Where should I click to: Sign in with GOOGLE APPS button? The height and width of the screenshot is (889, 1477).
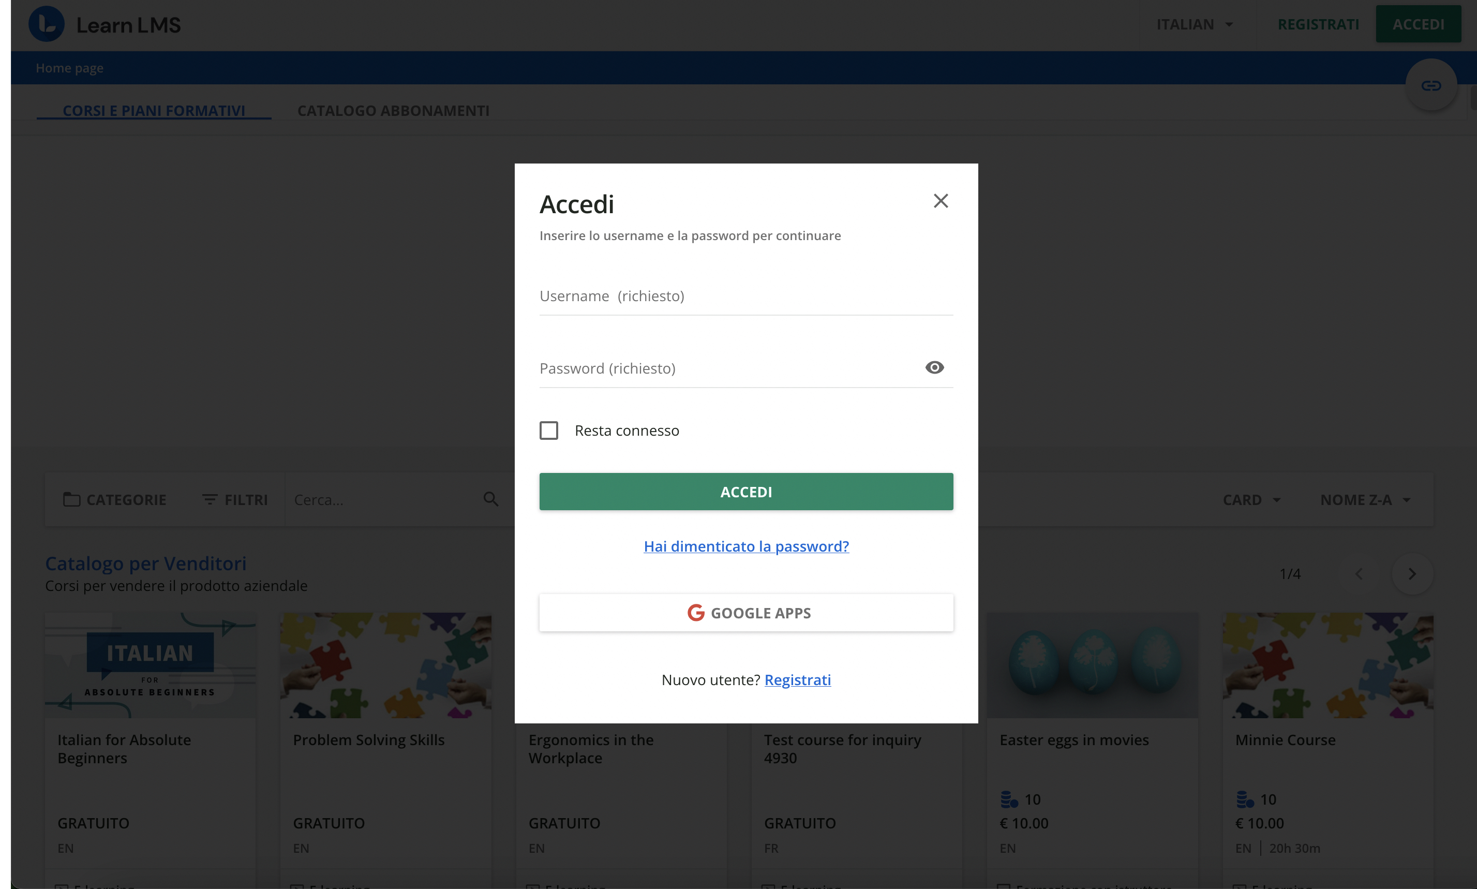[x=745, y=612]
